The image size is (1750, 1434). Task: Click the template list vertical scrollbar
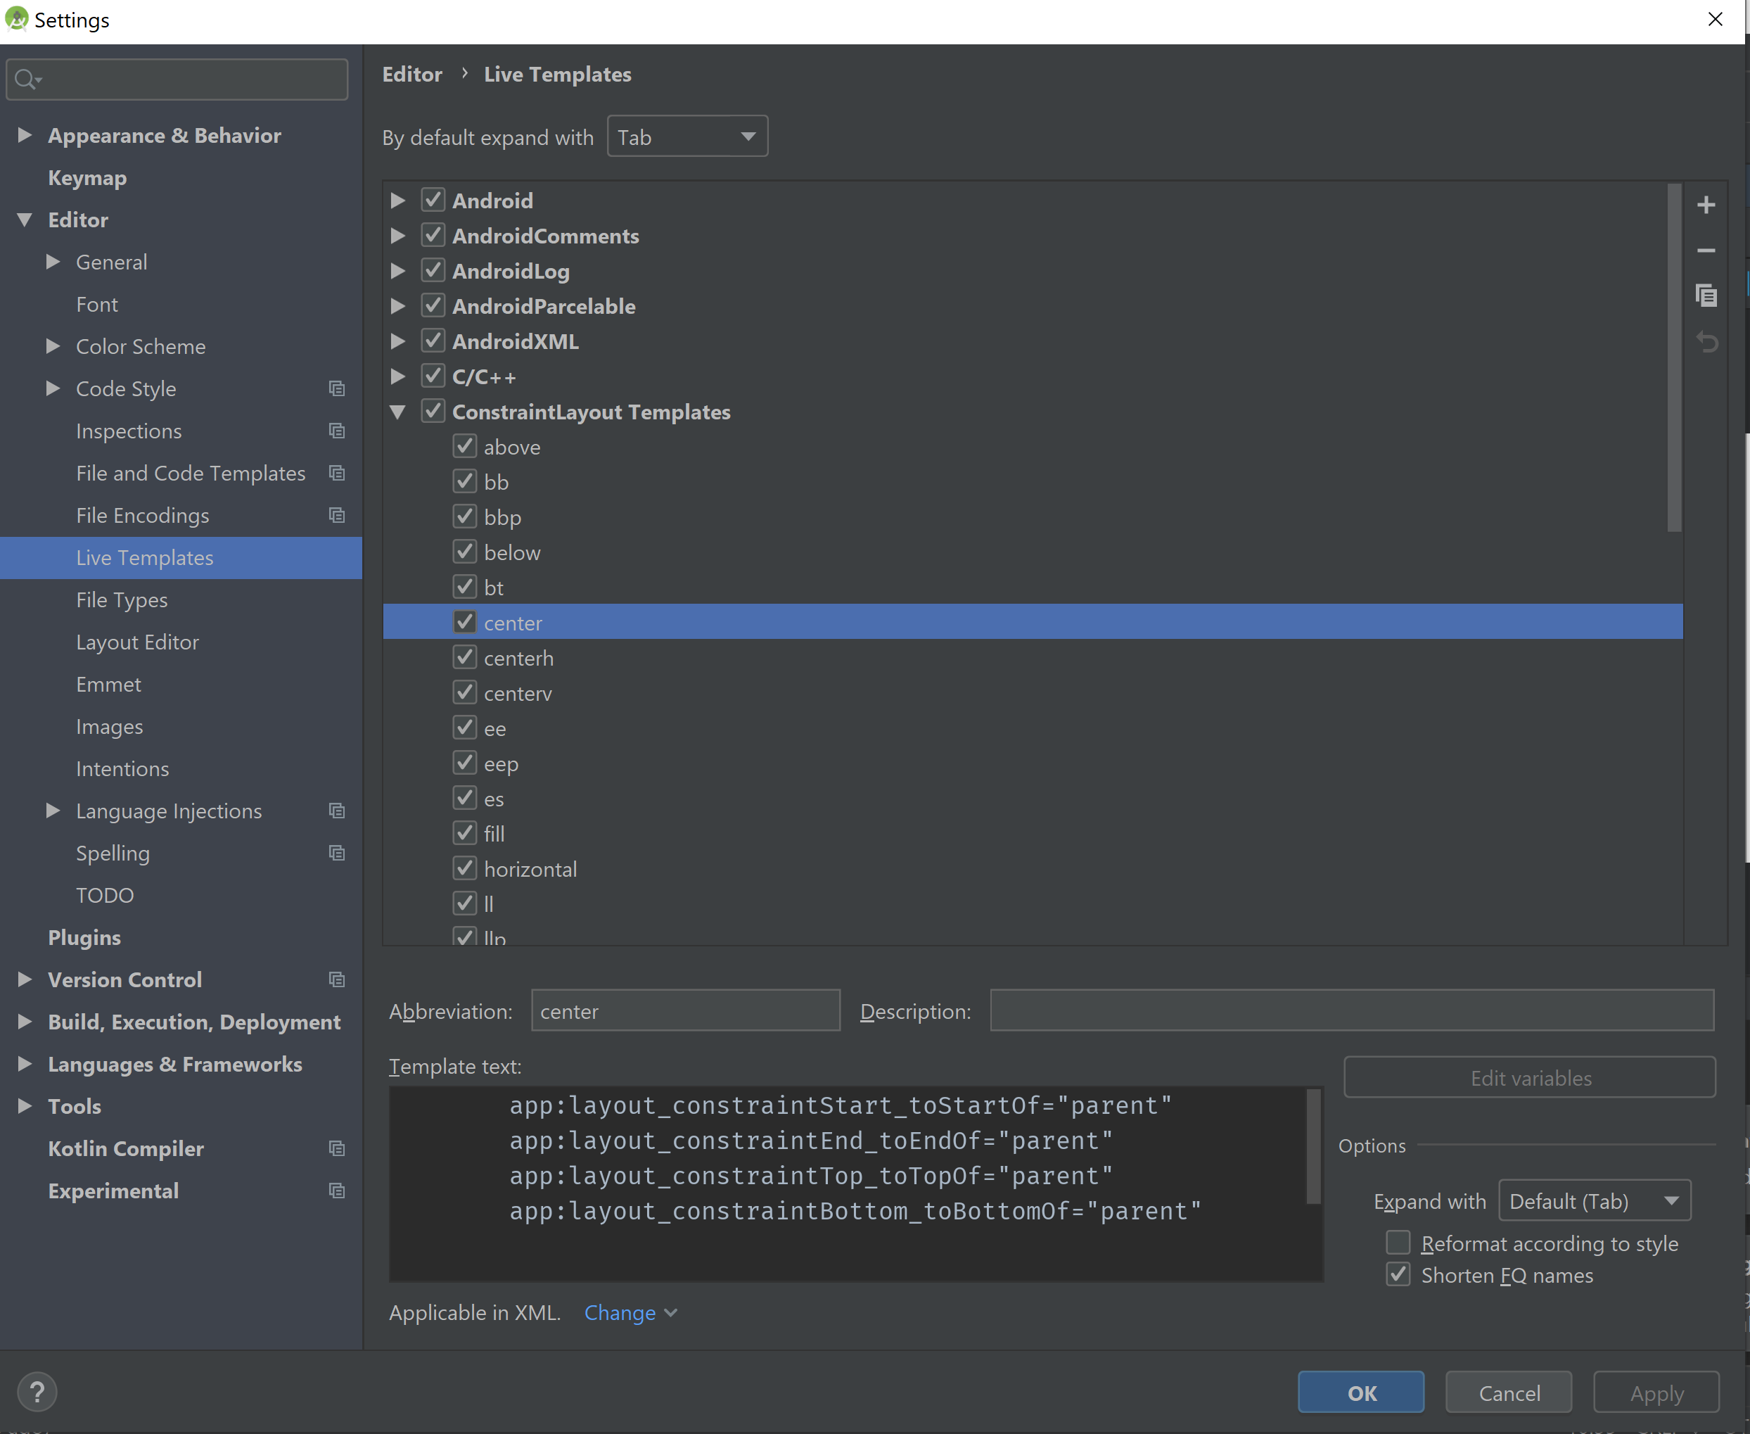click(1675, 357)
